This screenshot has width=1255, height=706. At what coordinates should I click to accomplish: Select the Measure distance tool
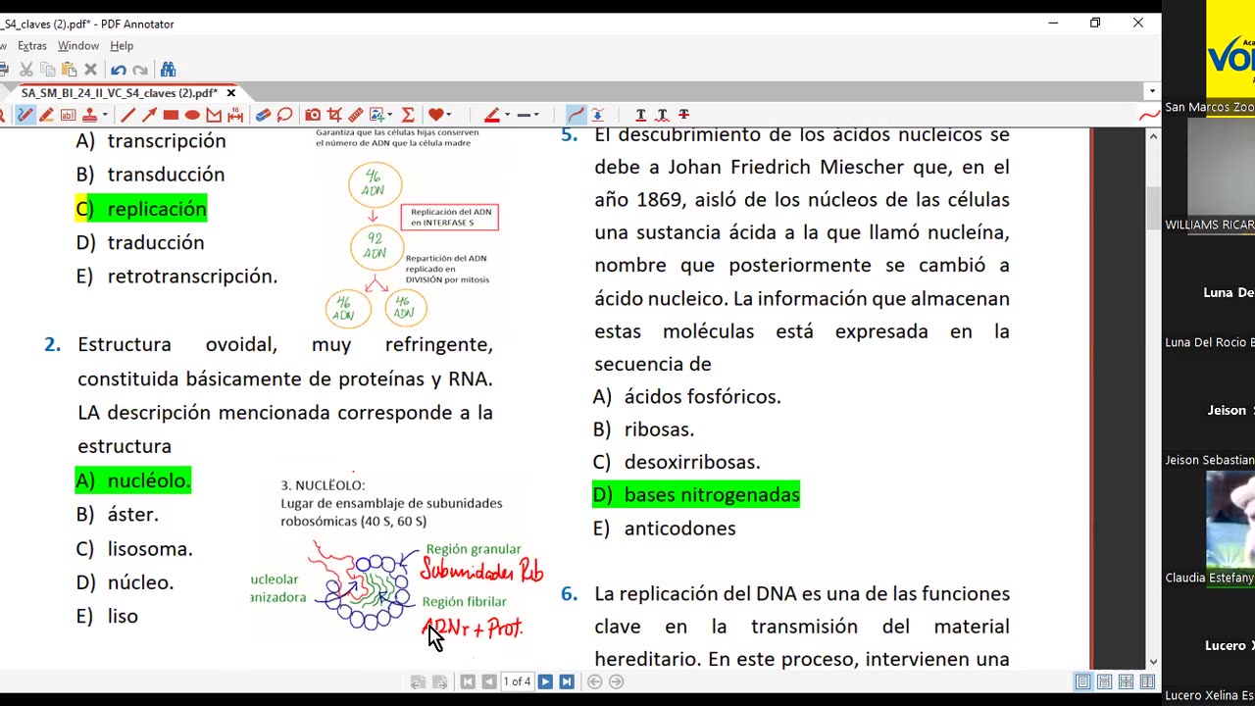[x=235, y=115]
